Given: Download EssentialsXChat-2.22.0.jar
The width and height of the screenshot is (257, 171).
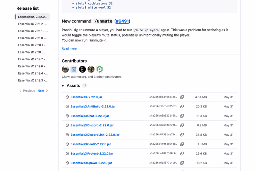Looking at the screenshot, I should 90,116.
